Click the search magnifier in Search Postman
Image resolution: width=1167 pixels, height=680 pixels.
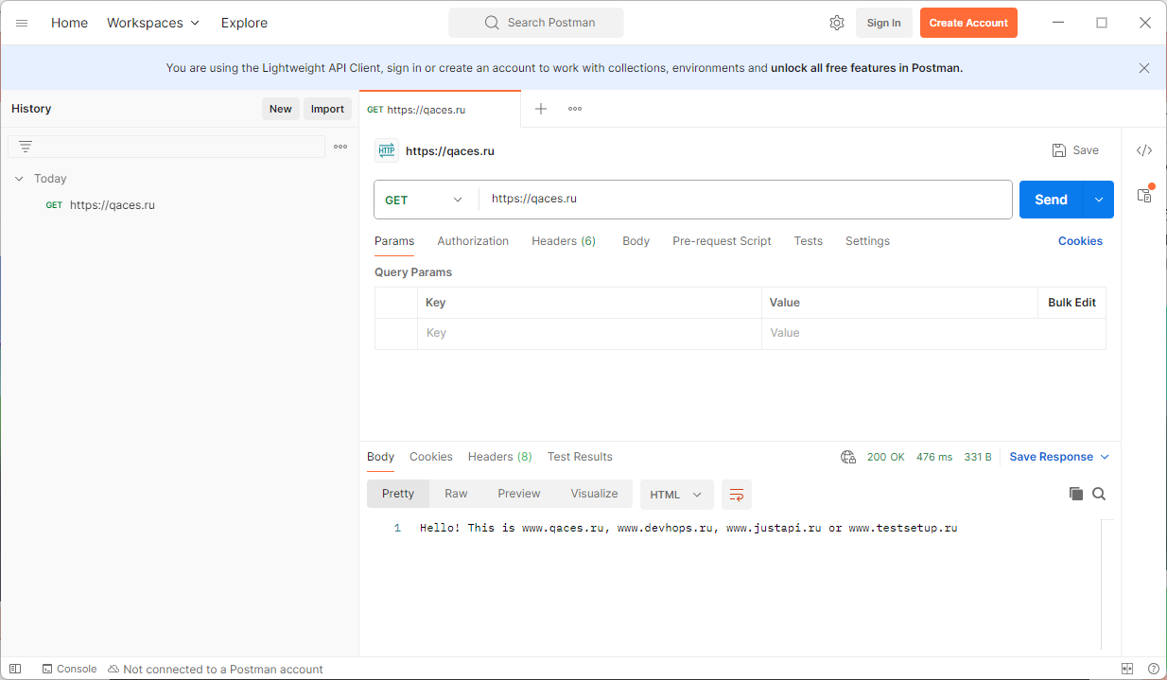click(492, 23)
